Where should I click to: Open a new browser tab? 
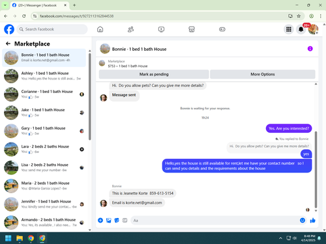(74, 5)
